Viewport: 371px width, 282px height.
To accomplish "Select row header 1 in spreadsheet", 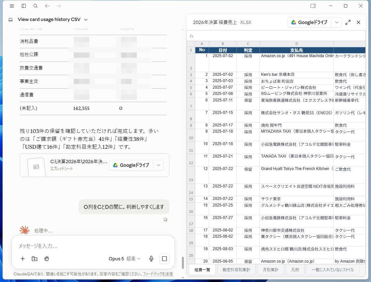I will coord(191,50).
